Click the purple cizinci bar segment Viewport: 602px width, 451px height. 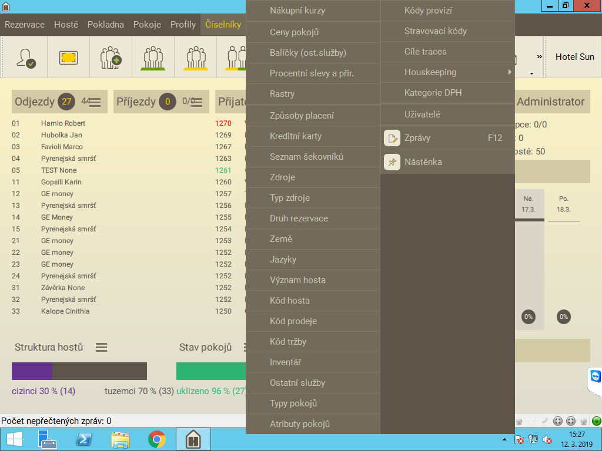pyautogui.click(x=32, y=371)
